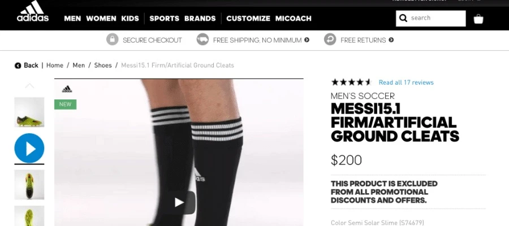509x226 pixels.
Task: Open the shopping bag icon
Action: click(x=478, y=19)
